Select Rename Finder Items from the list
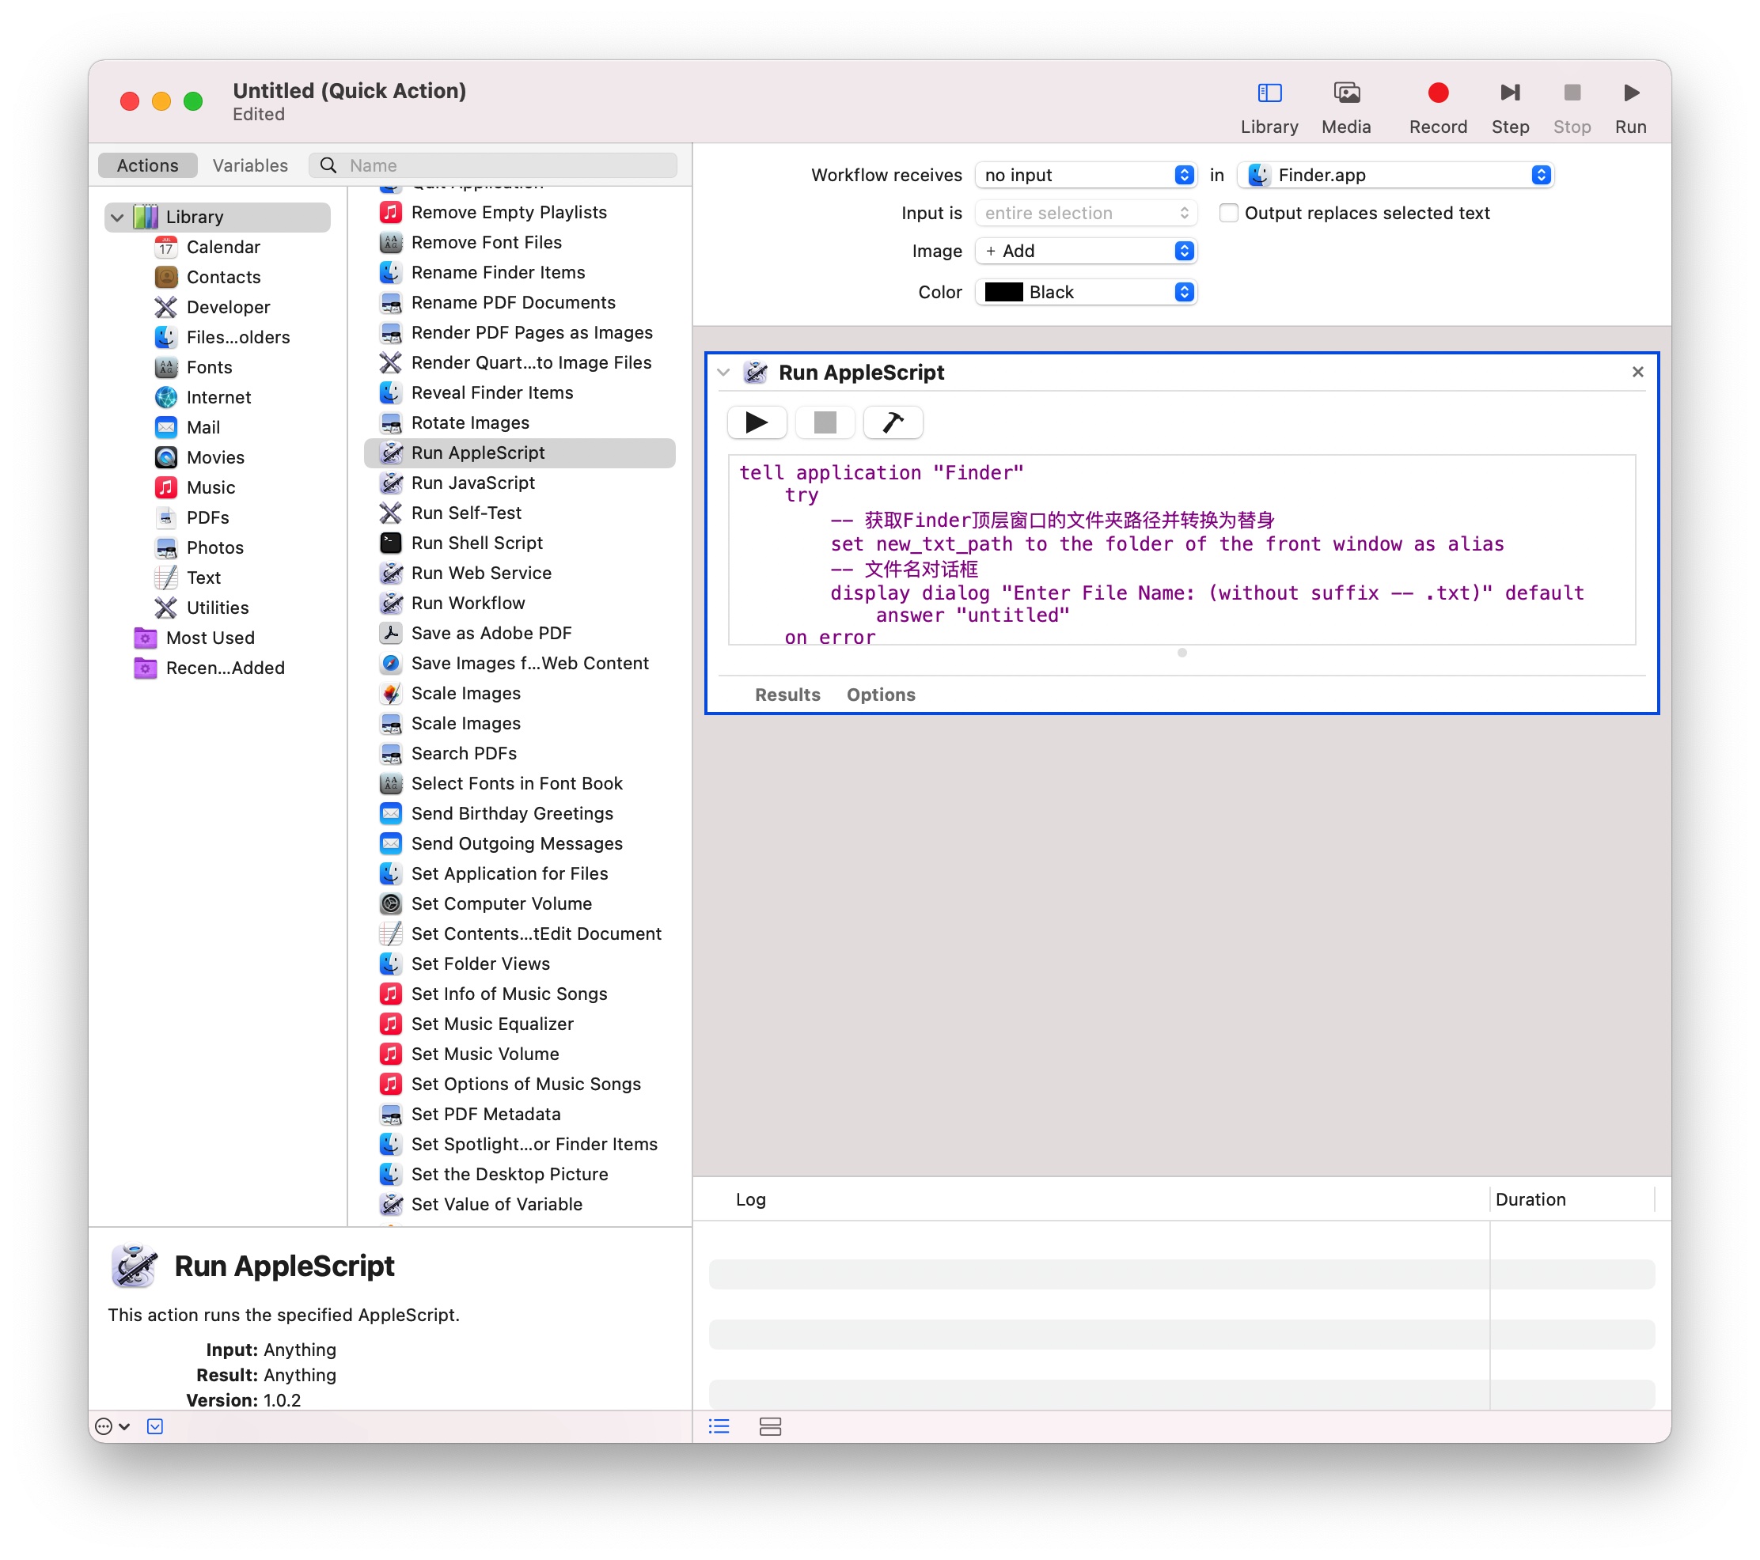 point(498,272)
